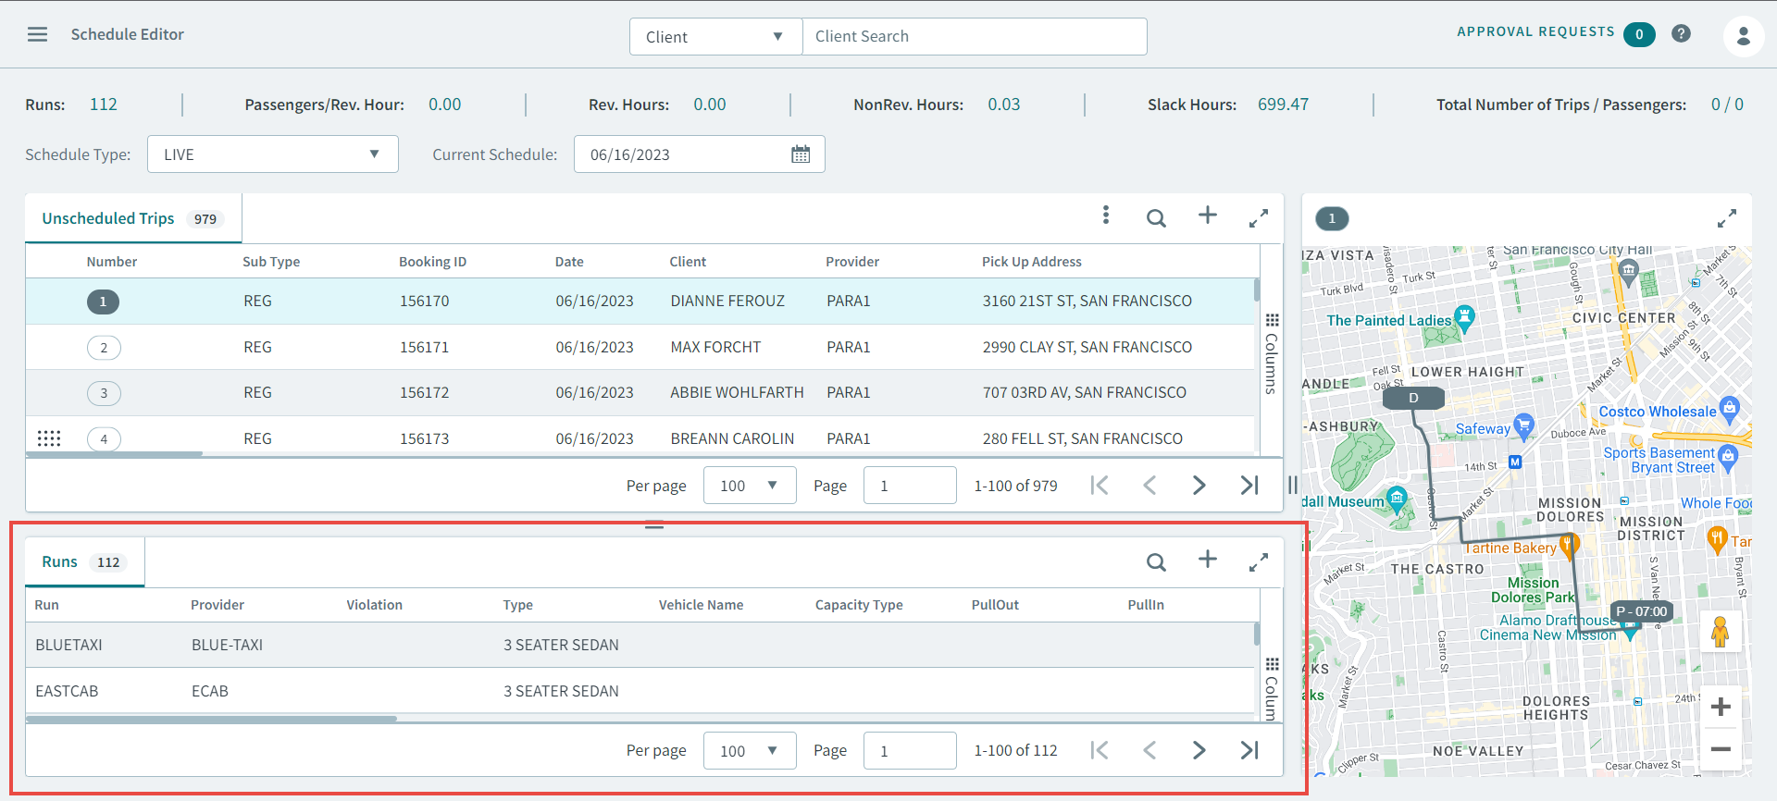This screenshot has width=1777, height=801.
Task: Select the Street View pegman icon
Action: tap(1721, 632)
